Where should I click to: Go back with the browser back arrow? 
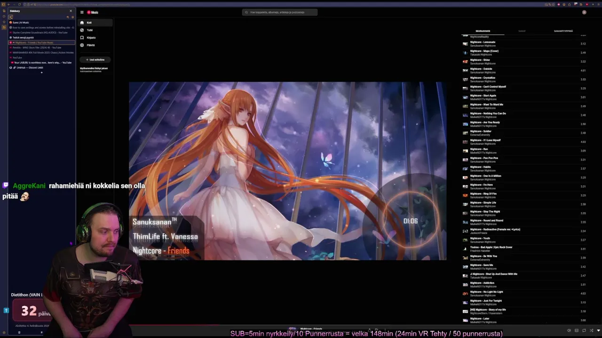tap(8, 4)
